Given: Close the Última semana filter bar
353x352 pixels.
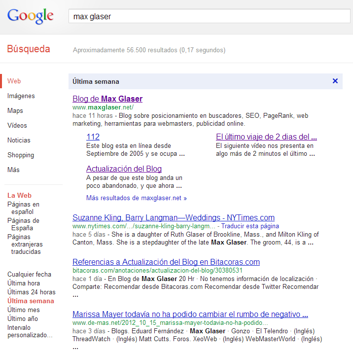Looking at the screenshot, I should [x=335, y=81].
